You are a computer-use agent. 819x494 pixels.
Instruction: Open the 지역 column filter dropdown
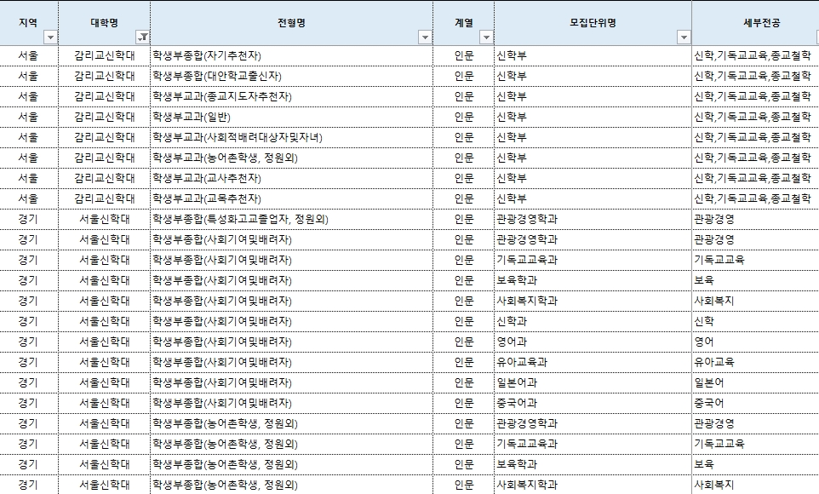(50, 37)
